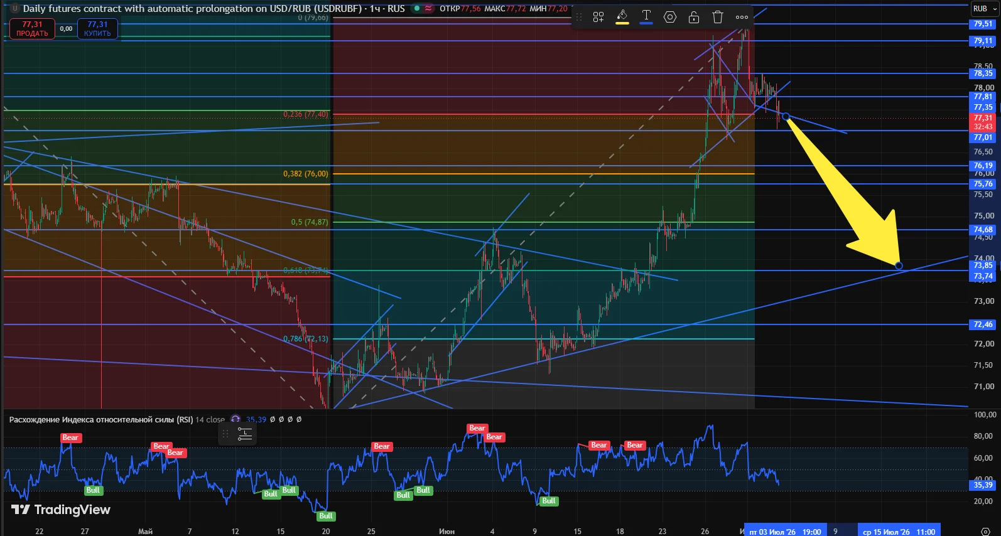The image size is (1001, 536).
Task: Open drawing settings hexagon icon
Action: click(x=670, y=17)
